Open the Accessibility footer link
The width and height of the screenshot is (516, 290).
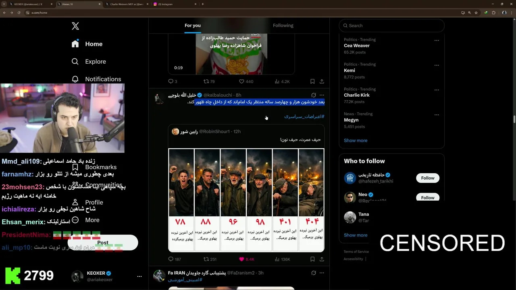coord(353,259)
